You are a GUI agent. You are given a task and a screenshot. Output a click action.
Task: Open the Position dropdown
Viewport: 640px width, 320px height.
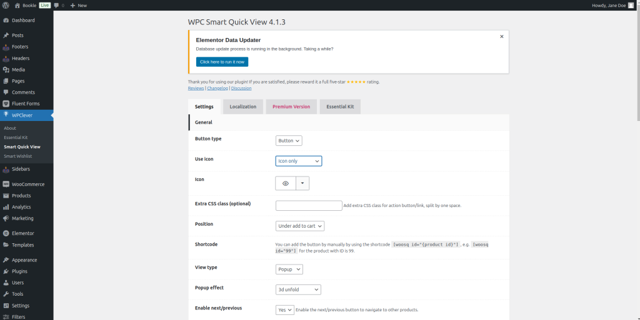coord(300,226)
